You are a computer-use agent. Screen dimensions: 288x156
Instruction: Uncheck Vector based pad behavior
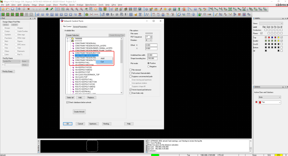coord(131,90)
